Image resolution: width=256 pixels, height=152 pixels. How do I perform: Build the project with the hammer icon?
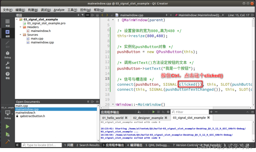click(x=7, y=141)
